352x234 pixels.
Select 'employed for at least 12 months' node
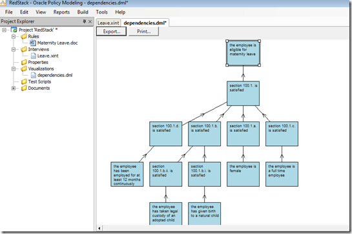tap(127, 175)
